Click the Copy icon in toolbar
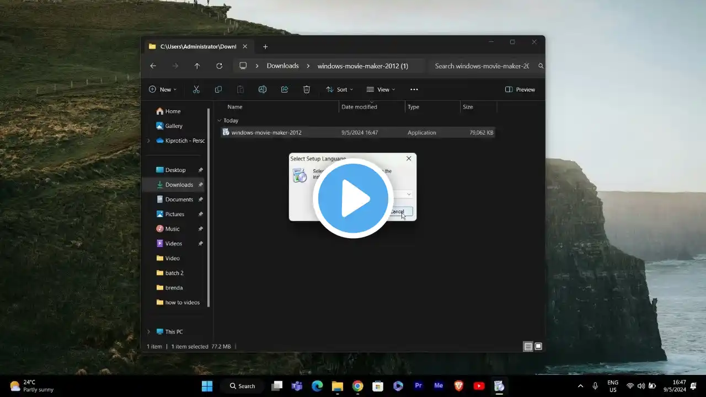 tap(218, 89)
